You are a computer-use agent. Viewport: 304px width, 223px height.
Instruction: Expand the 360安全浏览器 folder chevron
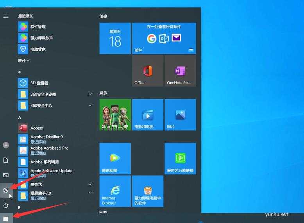[90, 94]
